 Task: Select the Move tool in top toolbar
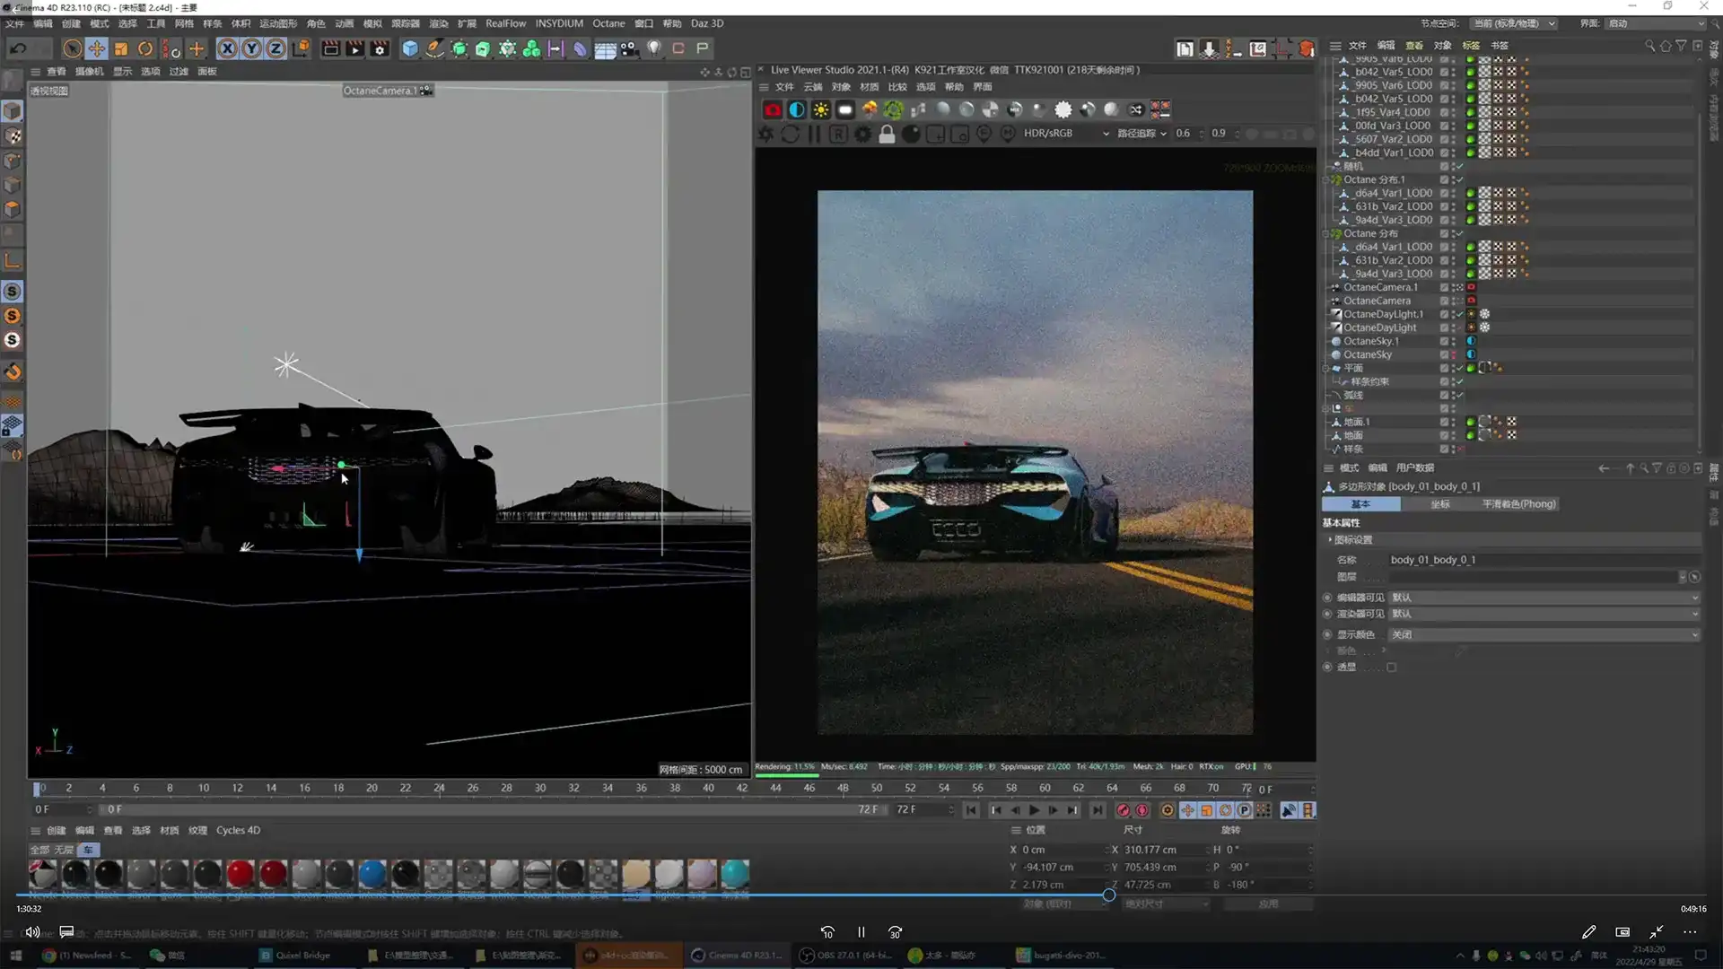[x=97, y=48]
